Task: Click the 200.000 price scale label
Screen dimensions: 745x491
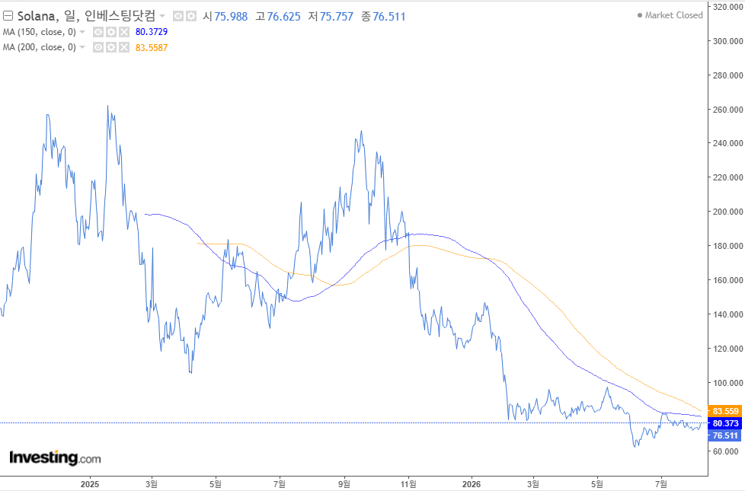Action: tap(728, 212)
